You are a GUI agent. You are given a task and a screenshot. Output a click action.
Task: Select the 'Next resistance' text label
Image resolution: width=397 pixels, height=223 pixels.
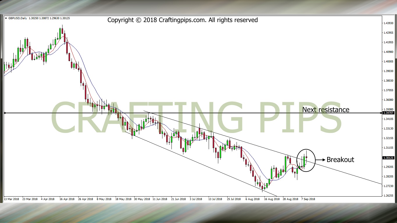coord(326,110)
